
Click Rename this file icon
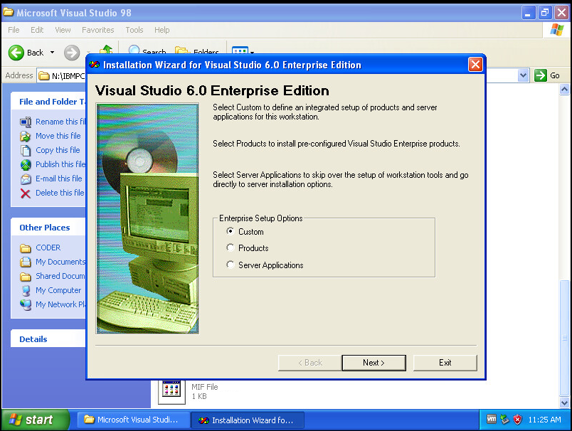(26, 122)
